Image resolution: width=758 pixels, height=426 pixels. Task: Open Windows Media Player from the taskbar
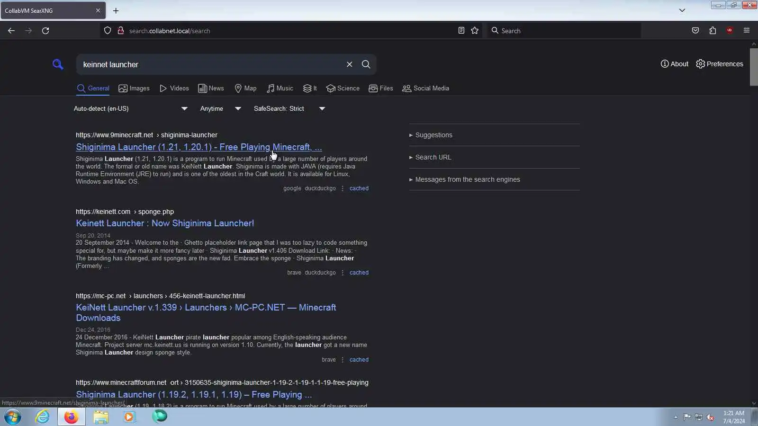point(129,417)
